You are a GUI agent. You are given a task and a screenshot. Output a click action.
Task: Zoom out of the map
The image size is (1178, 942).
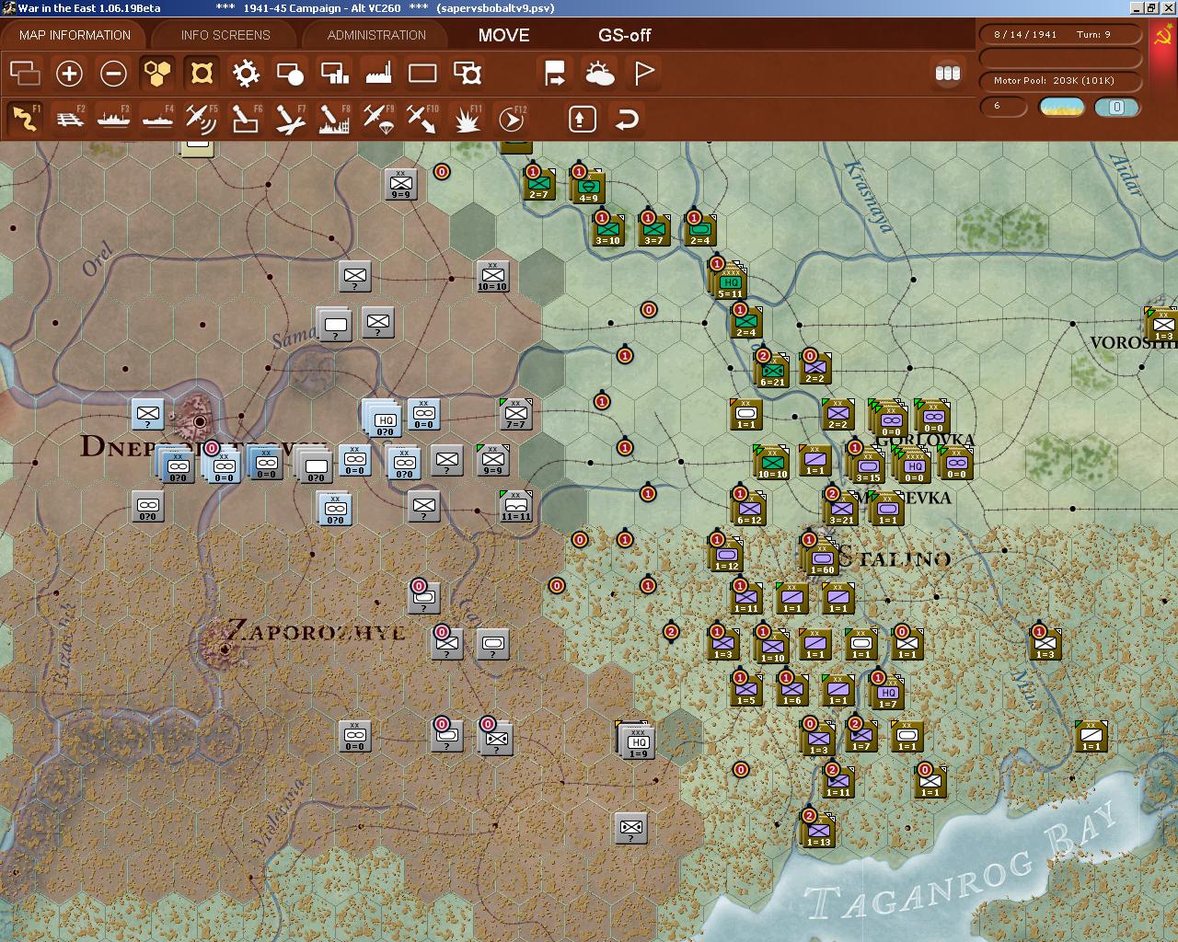[x=113, y=73]
